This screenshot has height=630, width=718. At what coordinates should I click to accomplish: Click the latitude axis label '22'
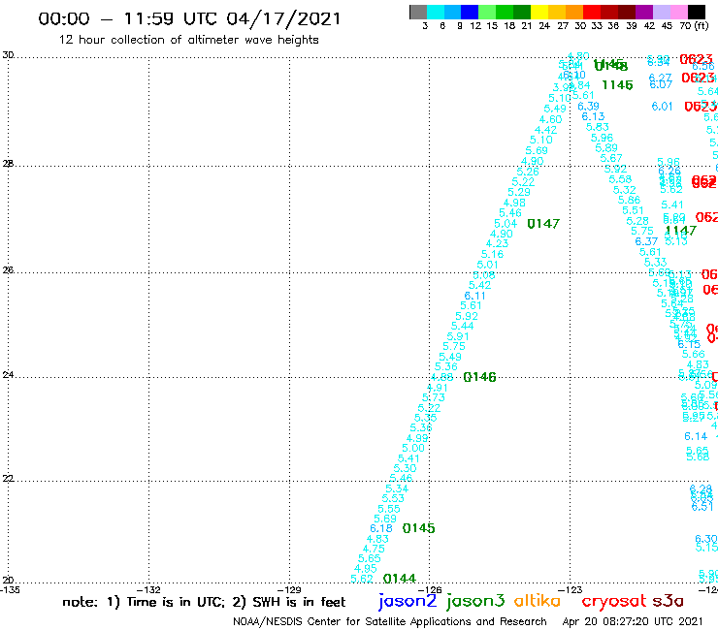point(8,478)
